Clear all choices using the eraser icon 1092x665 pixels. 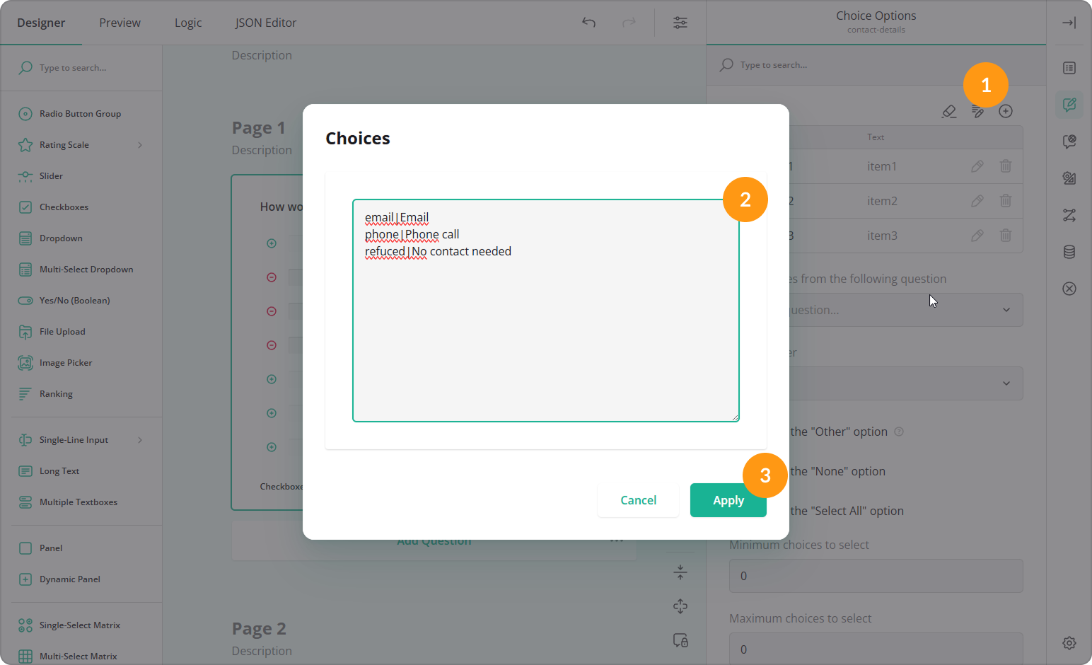(x=949, y=111)
